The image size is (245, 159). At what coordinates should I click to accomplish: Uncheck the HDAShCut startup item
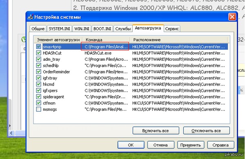(38, 53)
